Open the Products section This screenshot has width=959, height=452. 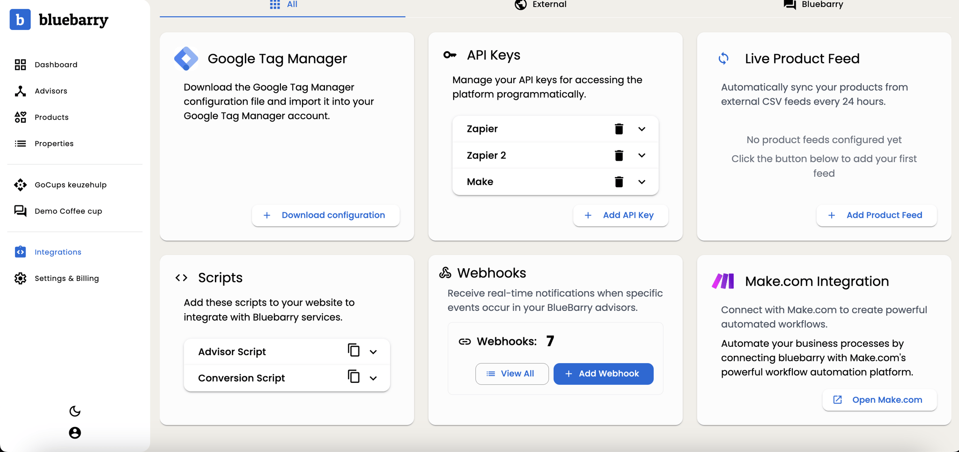point(52,117)
